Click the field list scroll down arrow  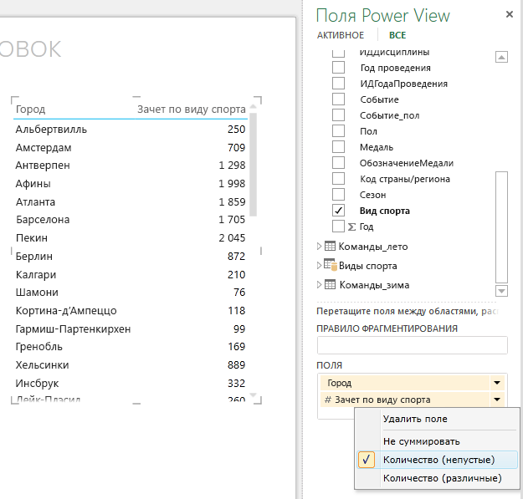pyautogui.click(x=501, y=291)
